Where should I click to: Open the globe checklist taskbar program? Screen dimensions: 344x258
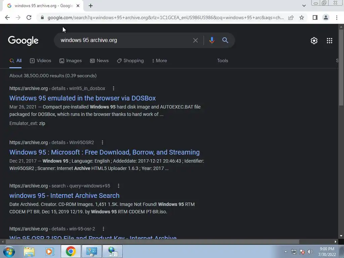tap(113, 251)
